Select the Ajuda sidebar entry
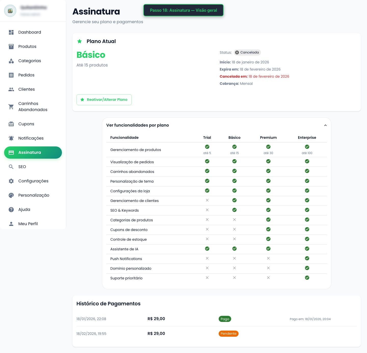 pos(24,210)
